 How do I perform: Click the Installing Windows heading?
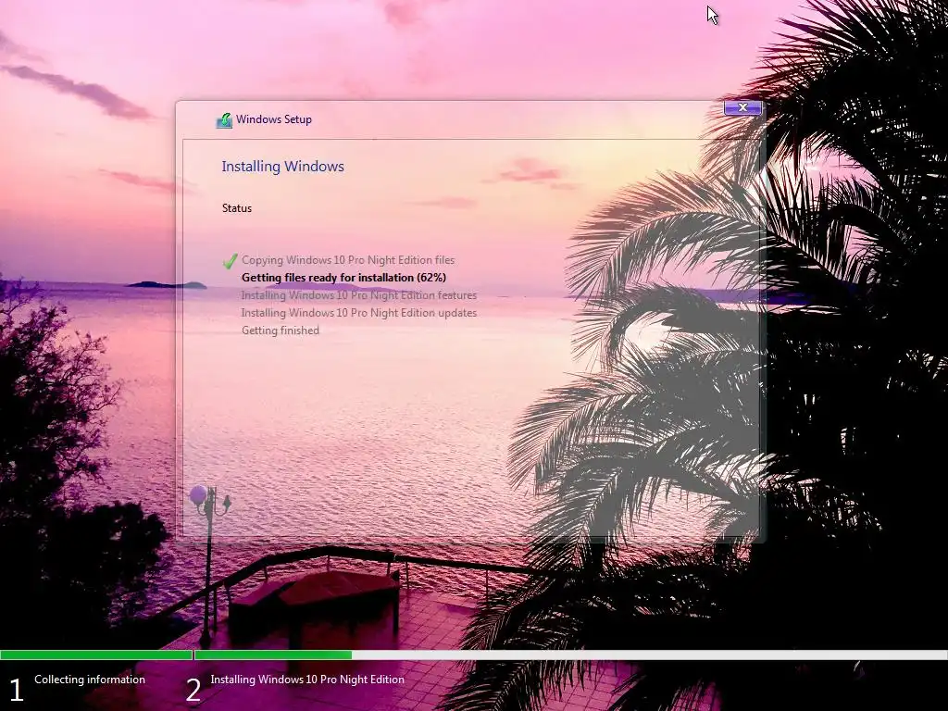pyautogui.click(x=282, y=167)
